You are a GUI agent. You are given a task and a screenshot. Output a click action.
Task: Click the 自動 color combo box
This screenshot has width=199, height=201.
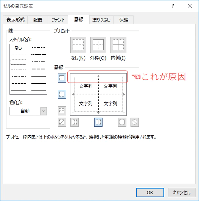click(x=28, y=111)
